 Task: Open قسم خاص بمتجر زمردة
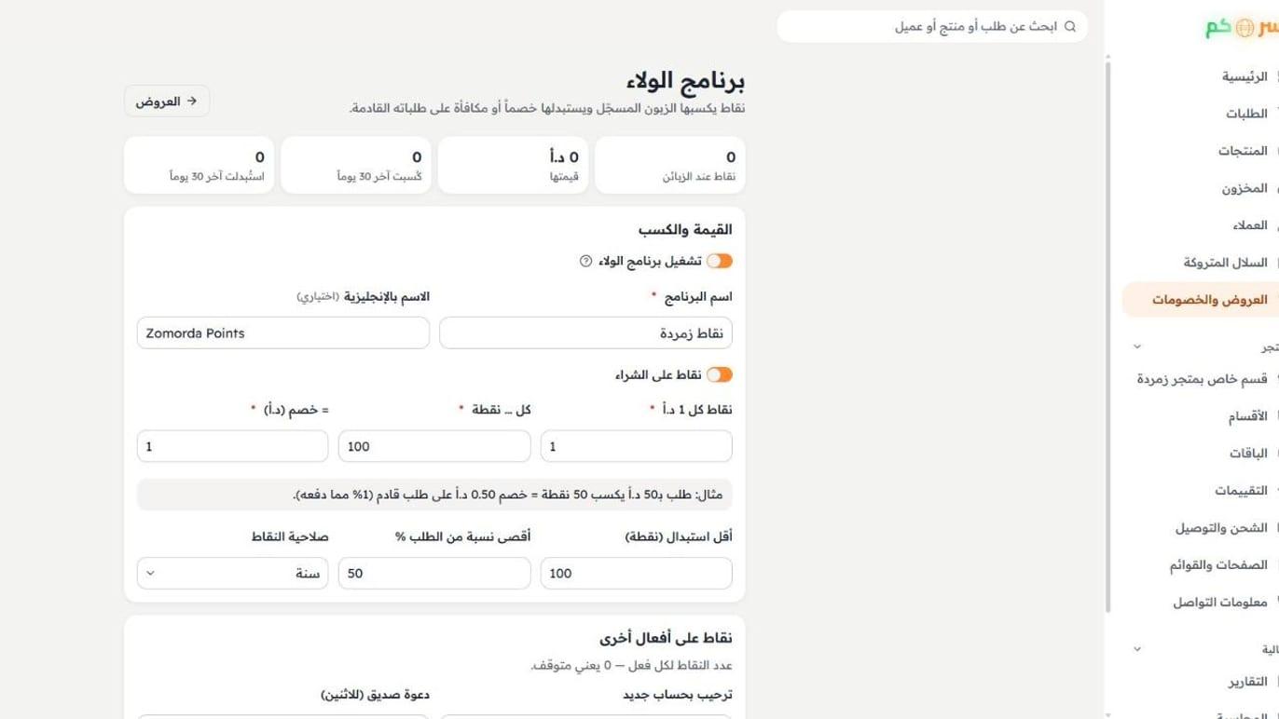pyautogui.click(x=1201, y=379)
